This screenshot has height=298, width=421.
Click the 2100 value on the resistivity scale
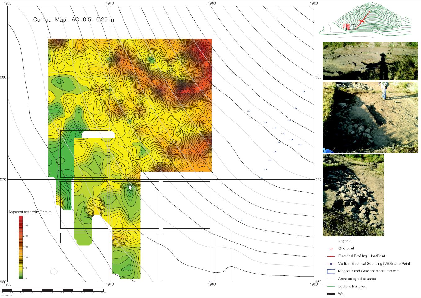[x=25, y=236]
